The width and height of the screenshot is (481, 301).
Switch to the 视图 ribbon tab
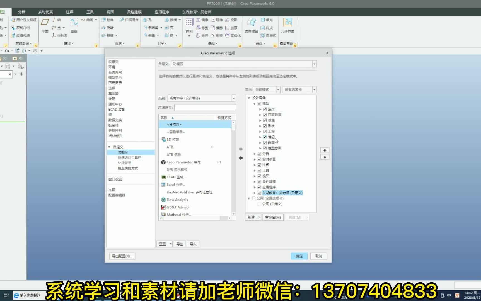110,12
